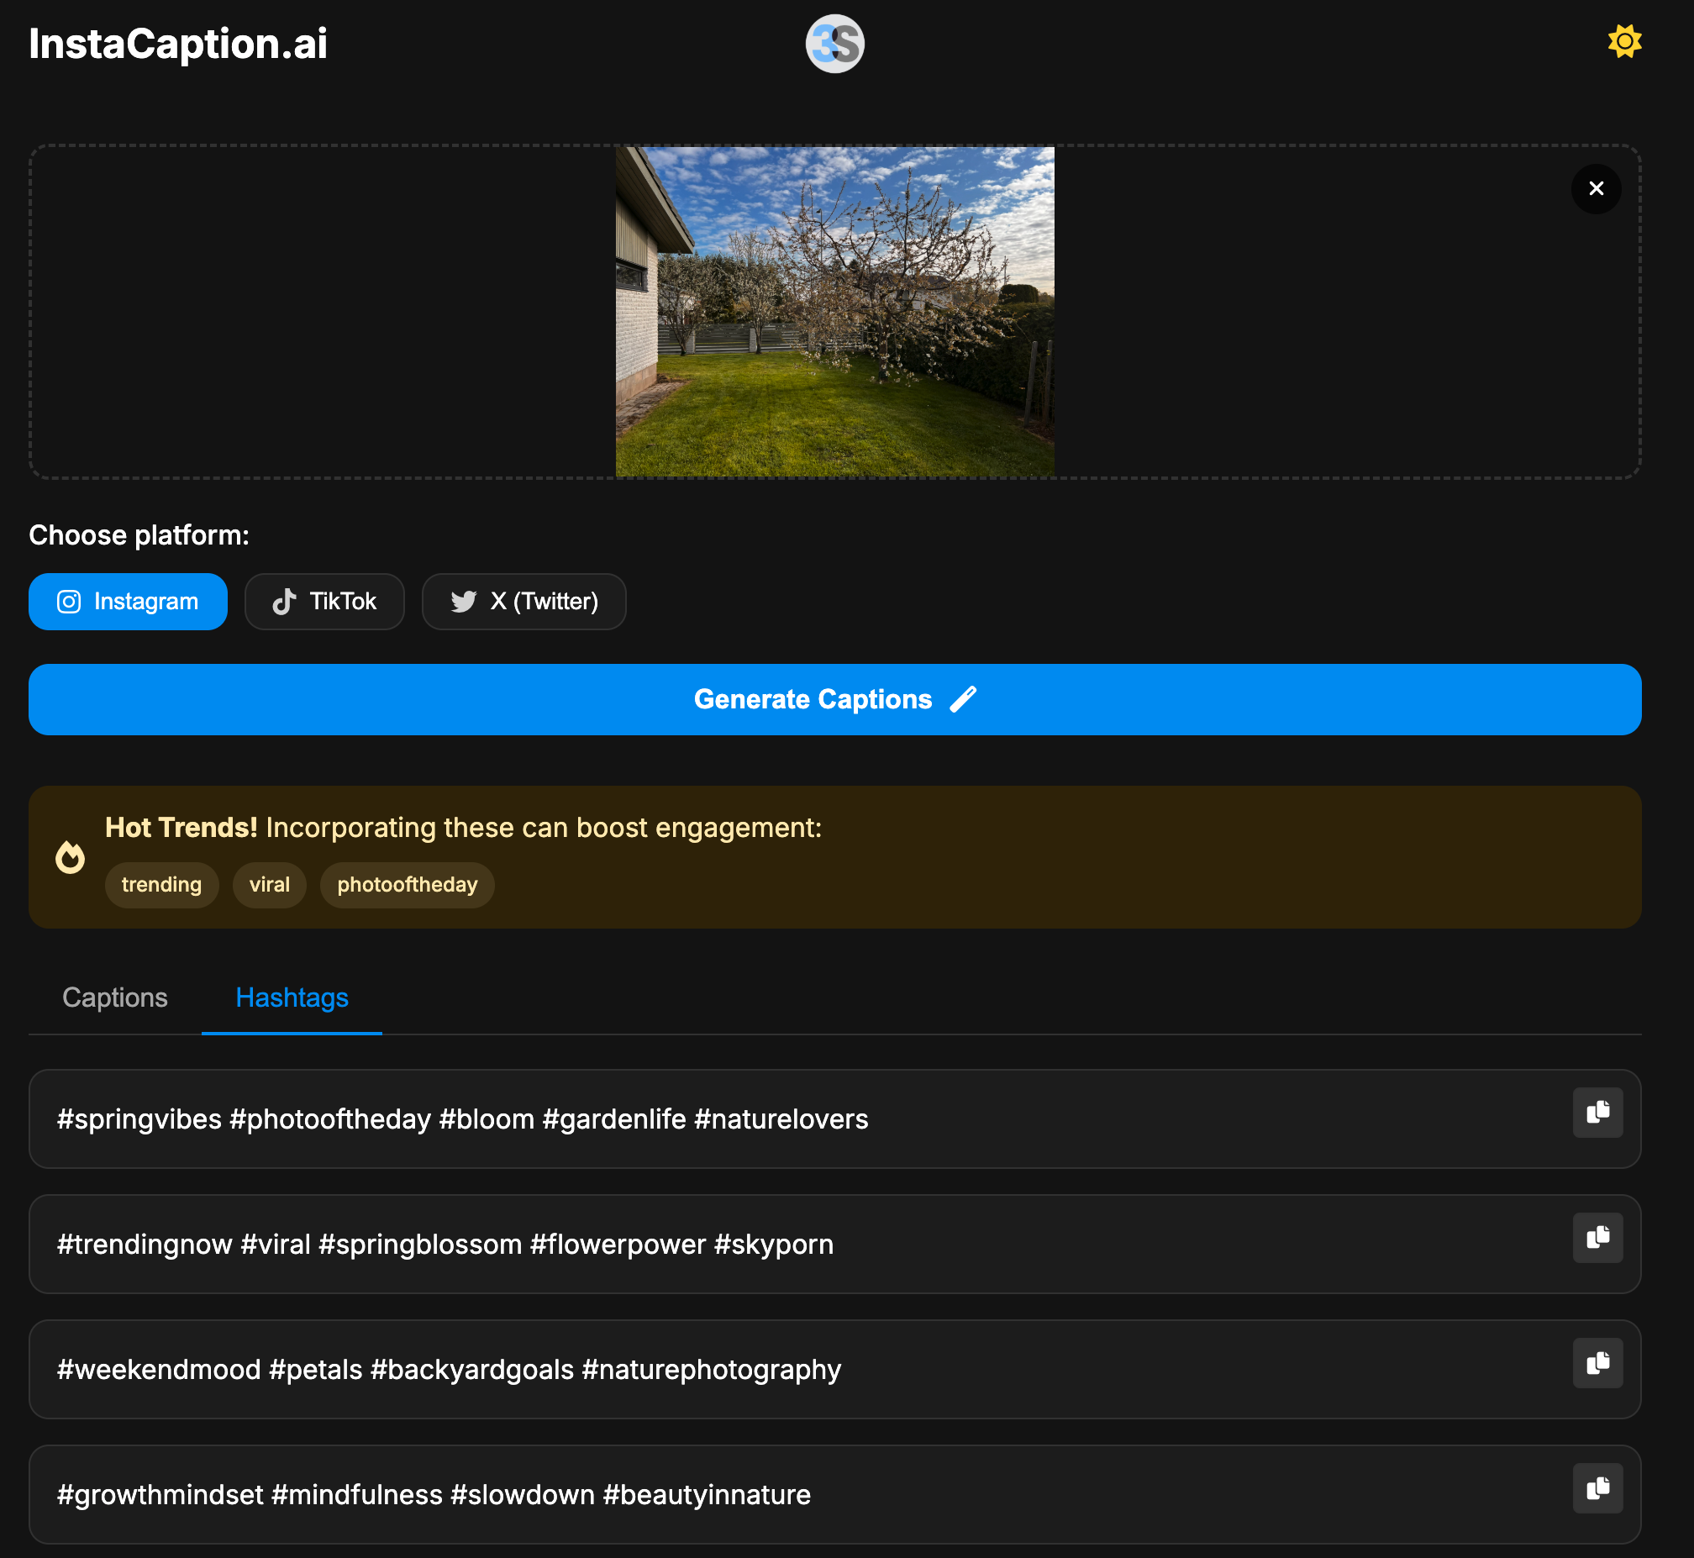1694x1558 pixels.
Task: Select Instagram as the platform
Action: coord(128,601)
